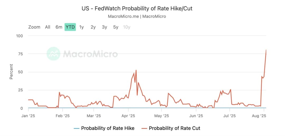
Task: Click the red Rate Cut legend line
Action: [144, 128]
